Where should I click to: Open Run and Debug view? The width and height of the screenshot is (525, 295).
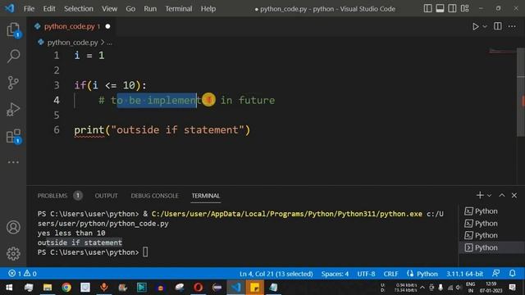coord(13,109)
